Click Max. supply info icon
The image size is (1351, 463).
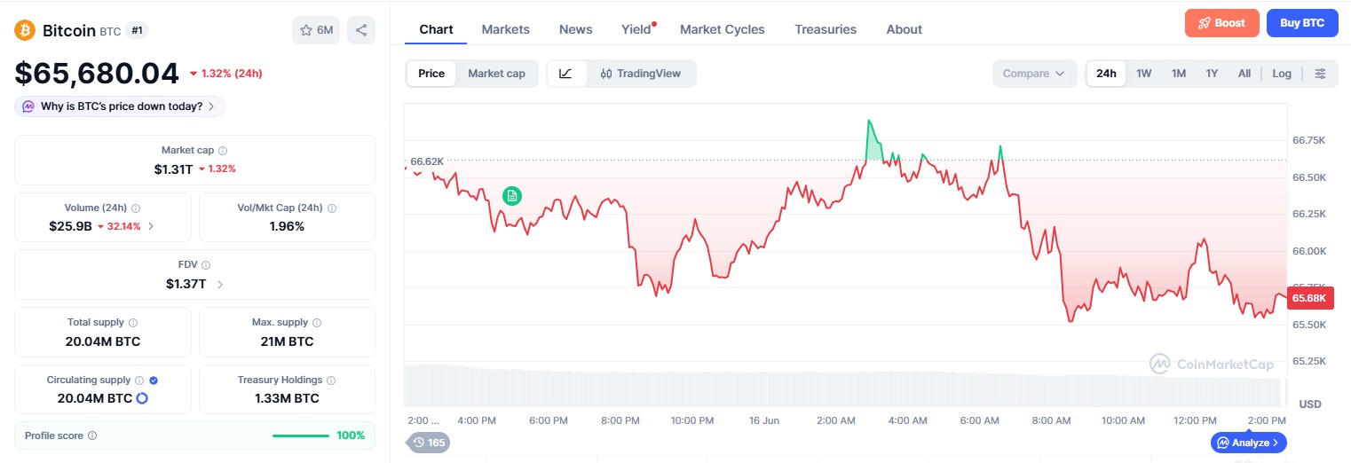click(x=317, y=323)
